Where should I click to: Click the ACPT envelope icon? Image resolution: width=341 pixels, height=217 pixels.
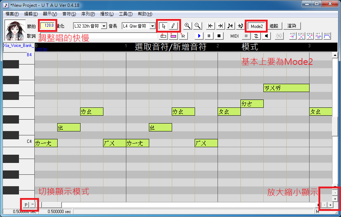click(x=293, y=36)
